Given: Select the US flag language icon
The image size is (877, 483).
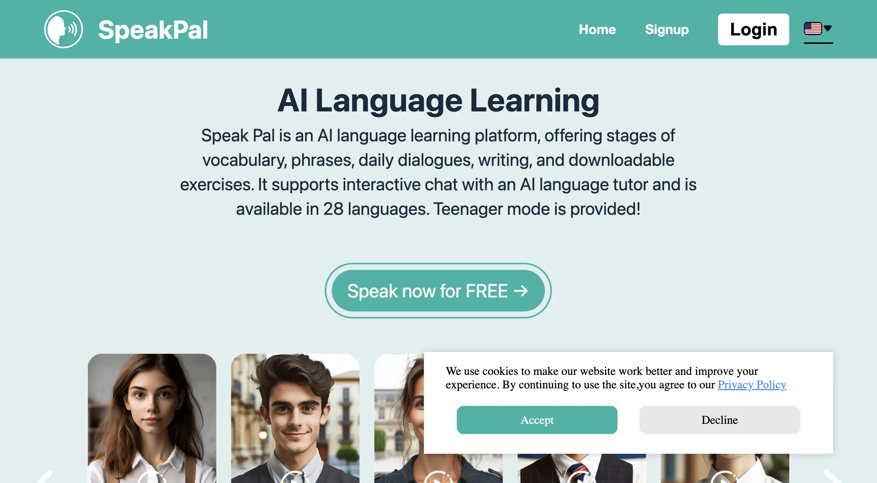Looking at the screenshot, I should [x=813, y=28].
